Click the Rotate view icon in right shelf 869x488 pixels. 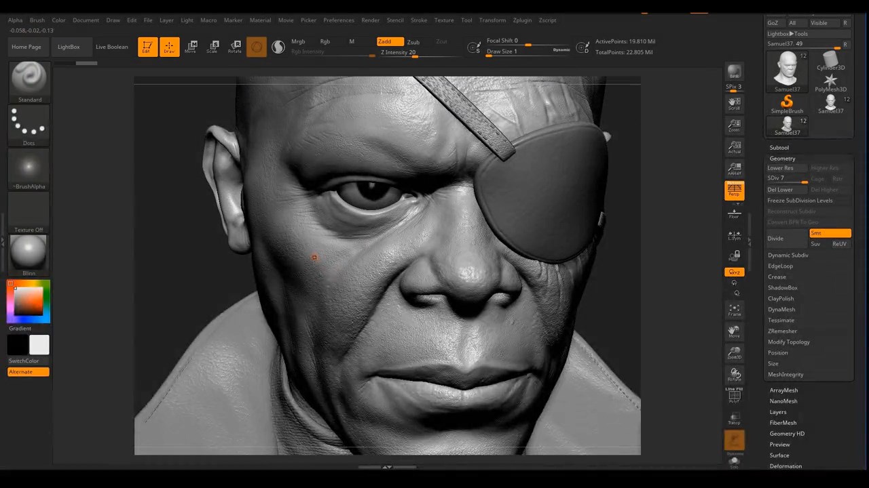click(x=734, y=375)
